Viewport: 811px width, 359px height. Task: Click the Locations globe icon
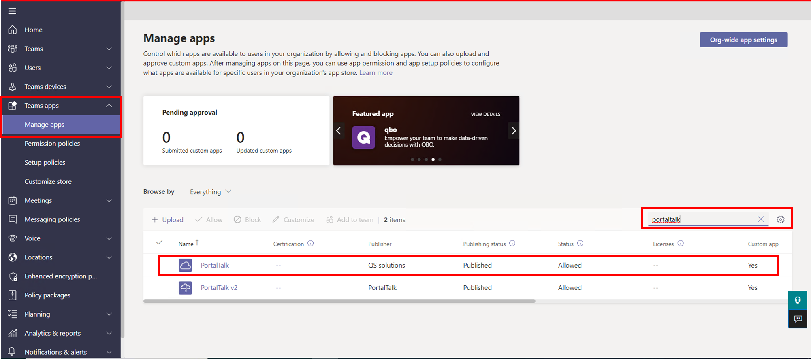tap(13, 257)
